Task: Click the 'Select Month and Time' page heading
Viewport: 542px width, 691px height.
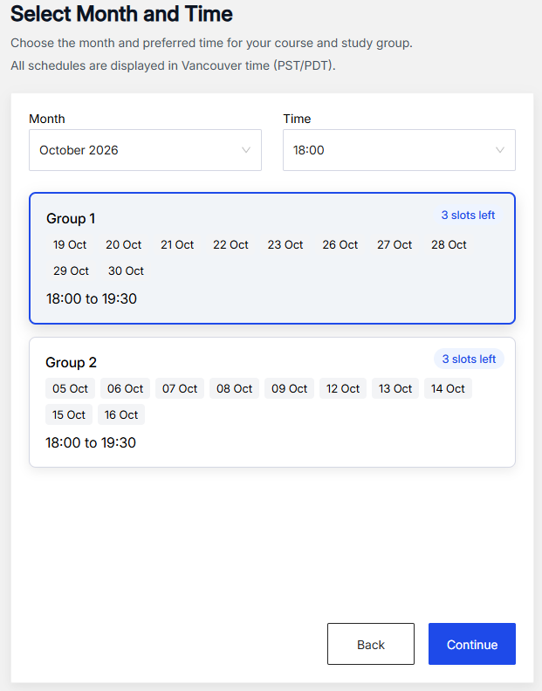Action: pos(121,14)
